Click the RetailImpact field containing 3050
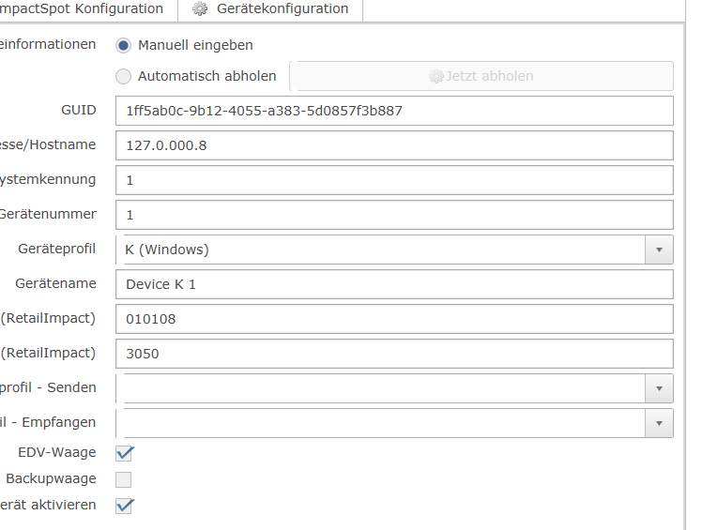The image size is (718, 530). click(x=394, y=354)
